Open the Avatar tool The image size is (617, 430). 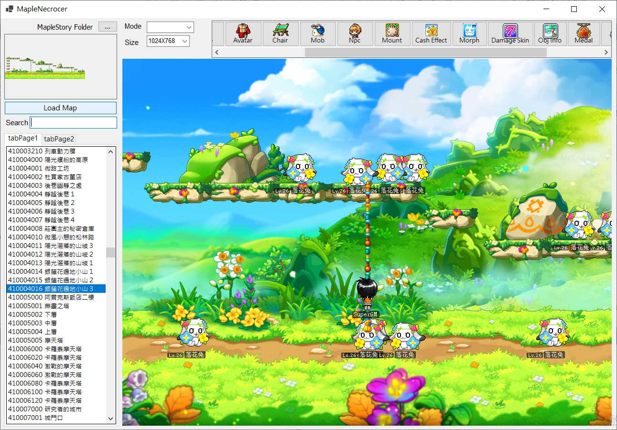pos(243,34)
